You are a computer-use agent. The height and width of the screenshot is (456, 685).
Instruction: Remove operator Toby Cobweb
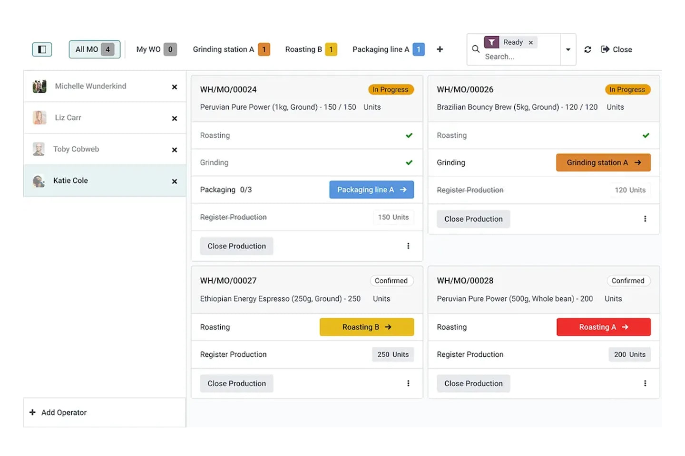click(175, 150)
